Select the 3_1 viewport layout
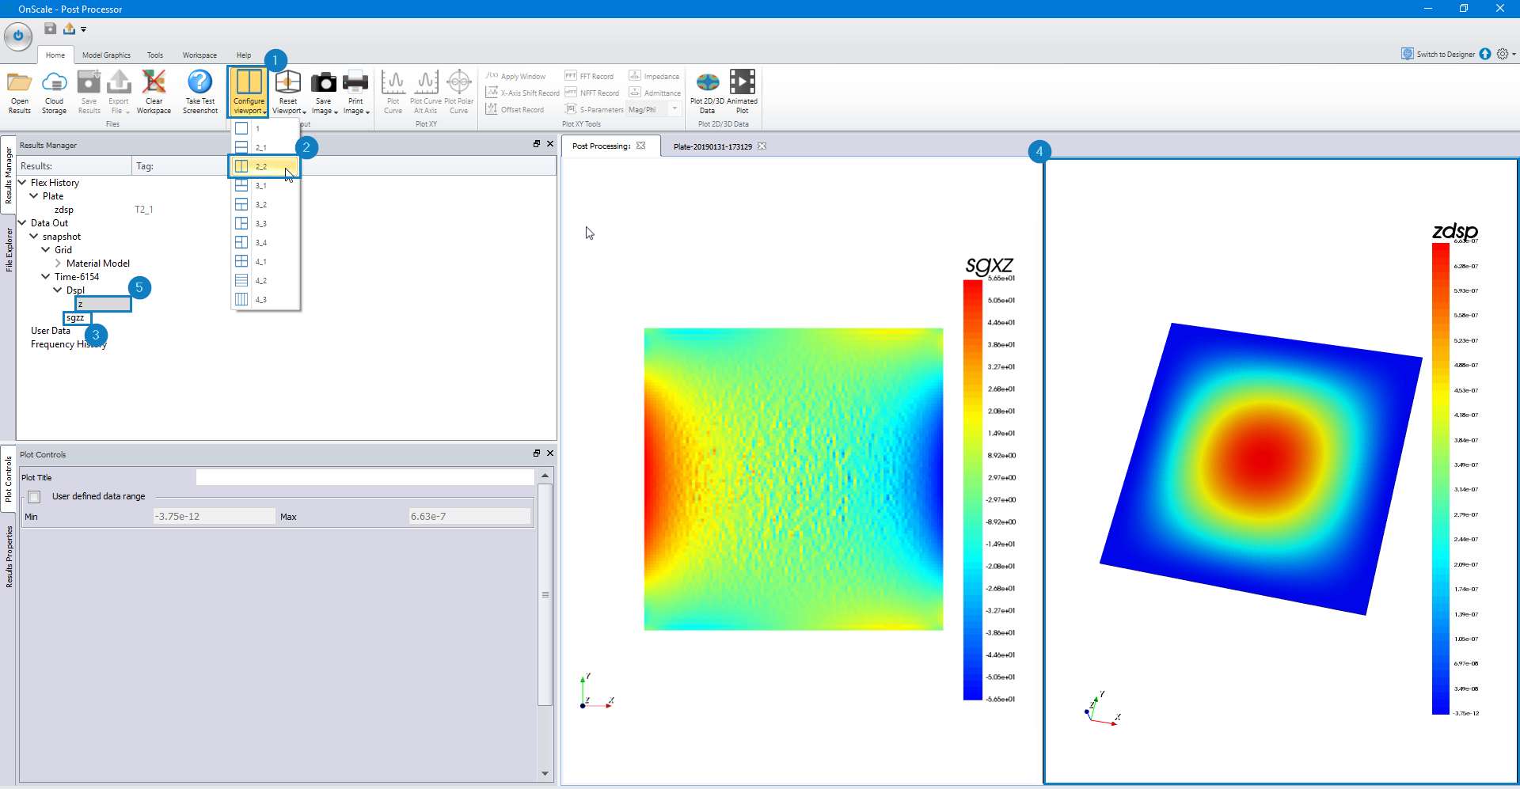The image size is (1520, 789). [x=265, y=185]
